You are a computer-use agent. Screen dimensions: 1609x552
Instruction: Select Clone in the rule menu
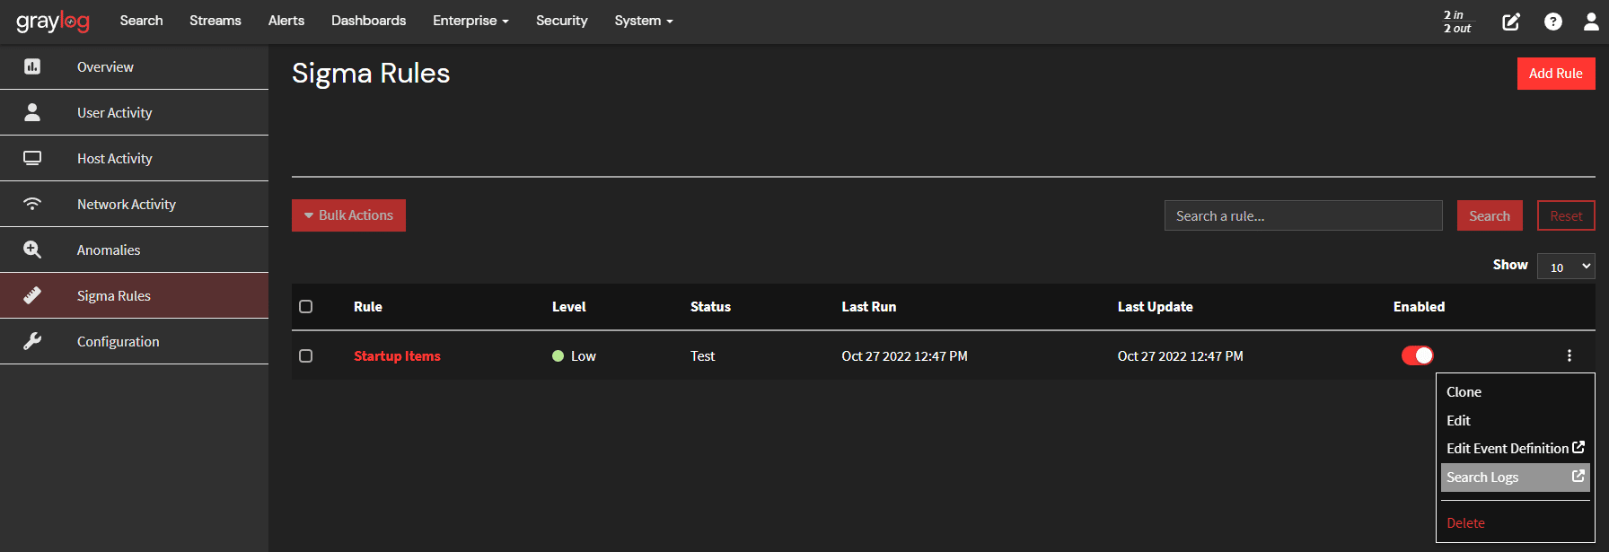1464,392
